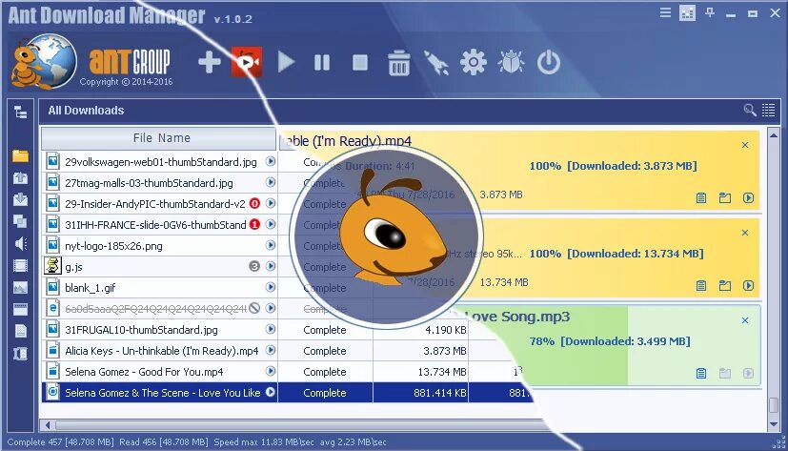Open folder icon on the 13.734 MB card

725,286
